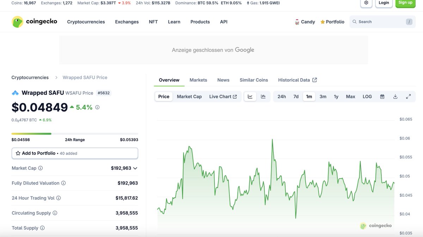Click 24h Vol $115.327B figure
Viewport: 423px width, 237px height.
[x=161, y=3]
